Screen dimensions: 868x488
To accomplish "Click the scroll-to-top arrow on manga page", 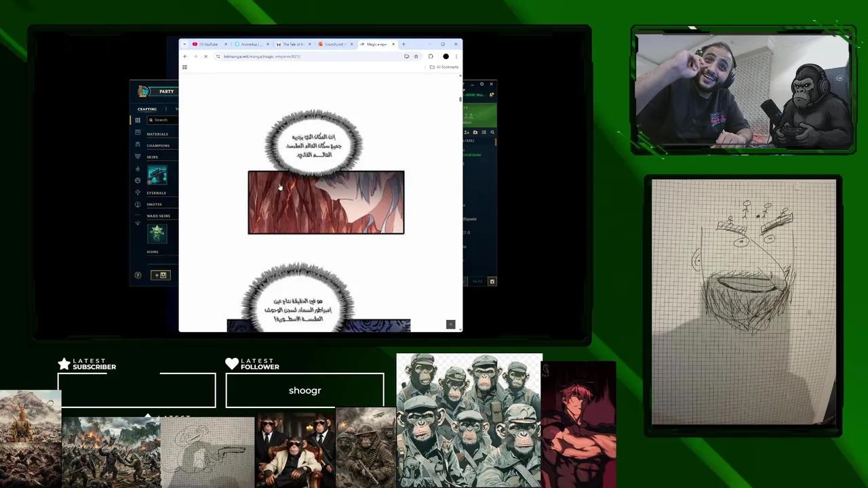I will [450, 325].
